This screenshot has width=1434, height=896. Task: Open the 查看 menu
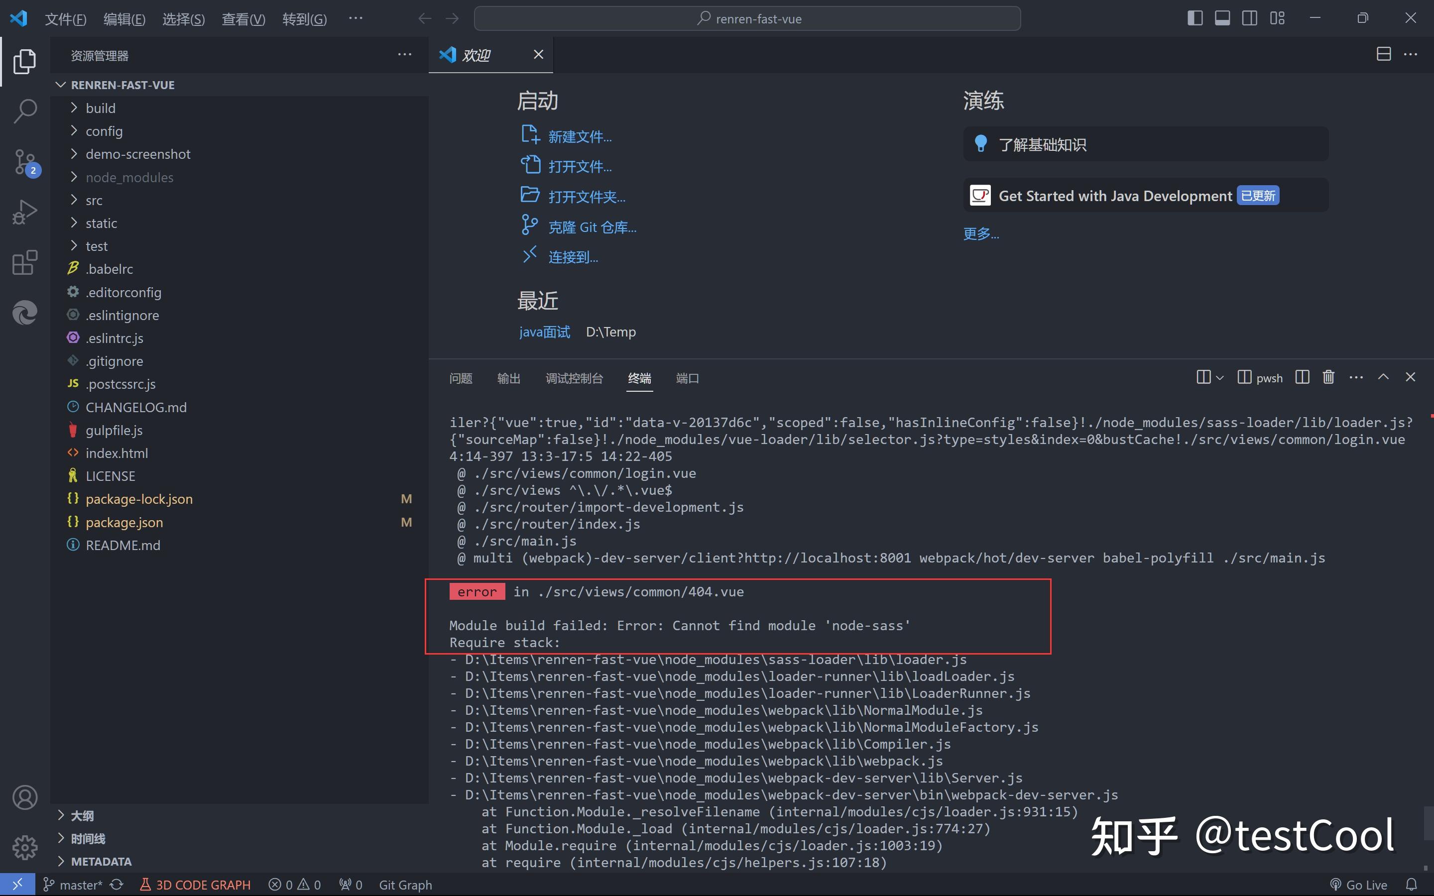pyautogui.click(x=243, y=18)
